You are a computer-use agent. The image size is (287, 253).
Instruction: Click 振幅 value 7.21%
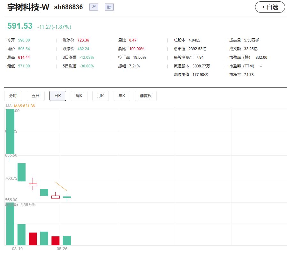tap(134, 66)
